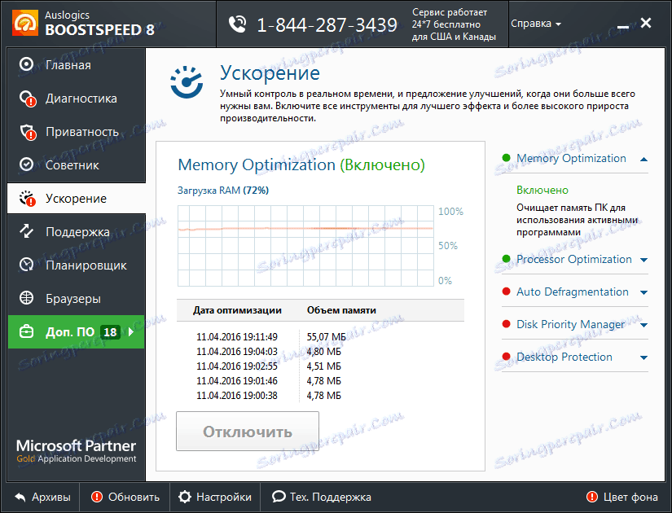This screenshot has width=672, height=513.
Task: Click red status dot of Desktop Protection
Action: coord(506,357)
